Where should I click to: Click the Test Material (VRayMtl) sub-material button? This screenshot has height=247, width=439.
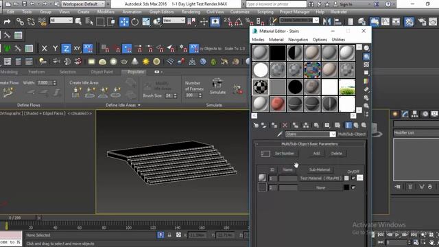pos(321,178)
